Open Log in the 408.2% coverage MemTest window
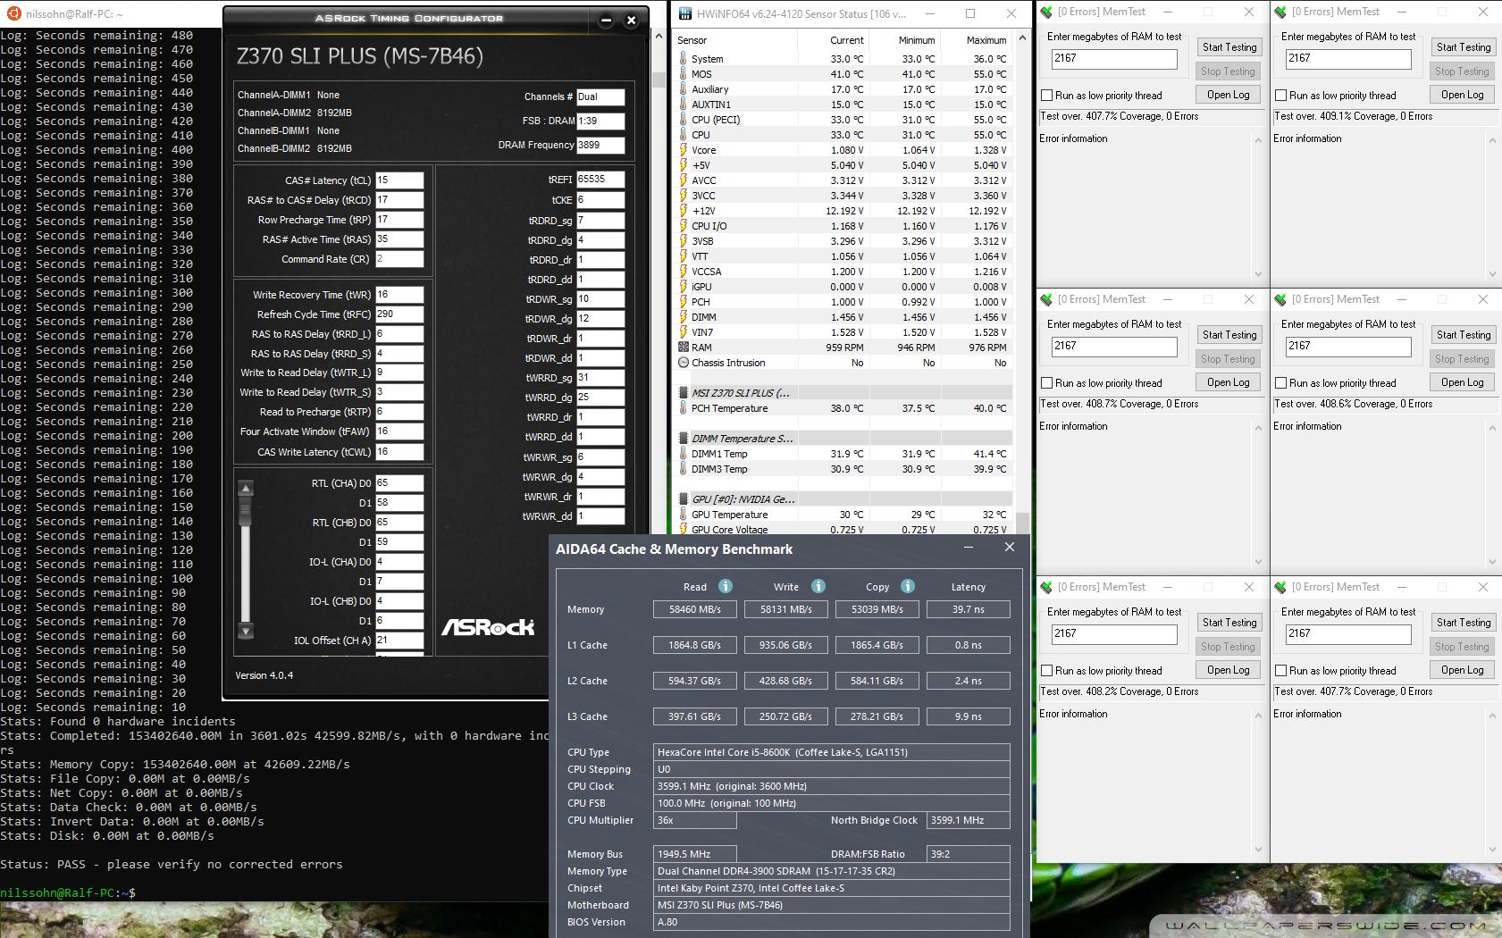Screen dimensions: 1502x938 pyautogui.click(x=1229, y=670)
